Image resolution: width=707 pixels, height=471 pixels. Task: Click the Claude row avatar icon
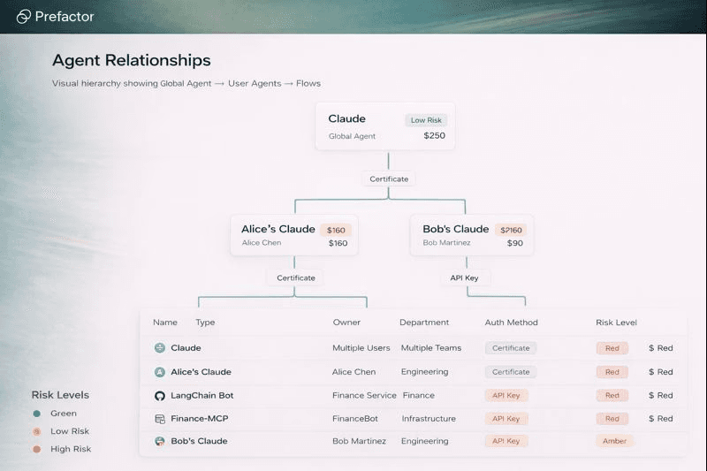tap(160, 348)
